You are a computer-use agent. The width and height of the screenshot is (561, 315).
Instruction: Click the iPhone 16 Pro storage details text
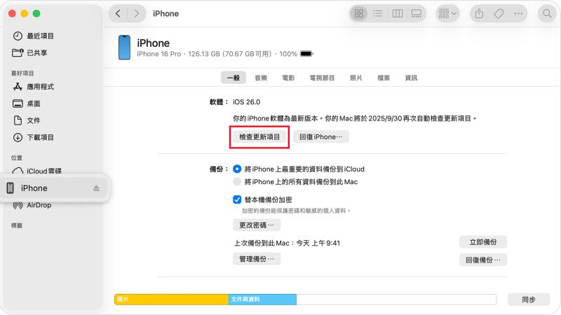click(x=217, y=54)
